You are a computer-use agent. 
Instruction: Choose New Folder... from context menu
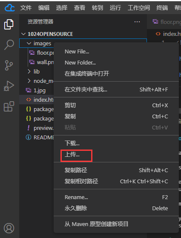coord(116,63)
